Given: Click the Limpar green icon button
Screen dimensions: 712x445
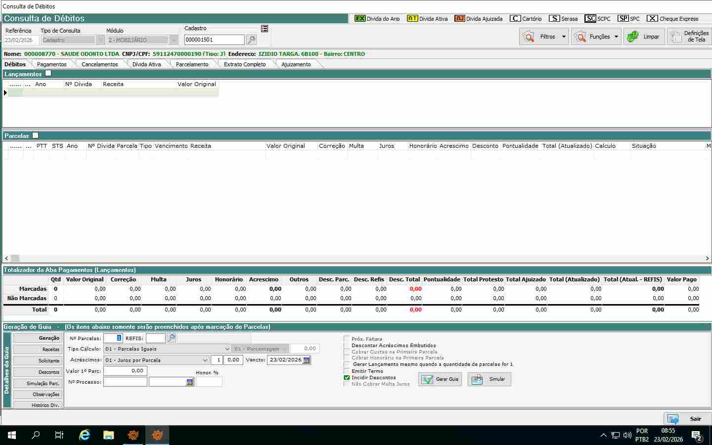Looking at the screenshot, I should tap(643, 37).
